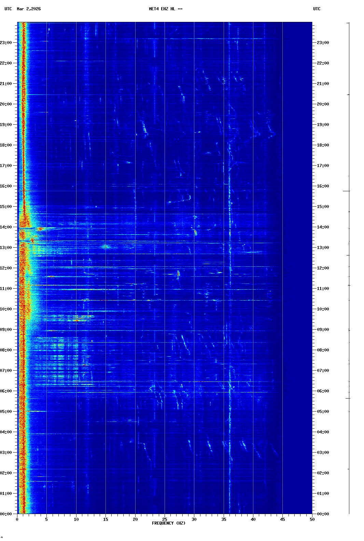Click the 25 tick label on frequency axis
364x541 pixels.
tap(165, 519)
